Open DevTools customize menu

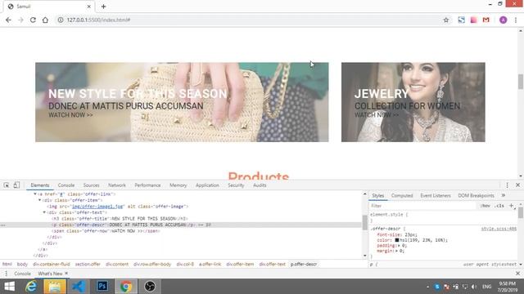click(x=507, y=185)
